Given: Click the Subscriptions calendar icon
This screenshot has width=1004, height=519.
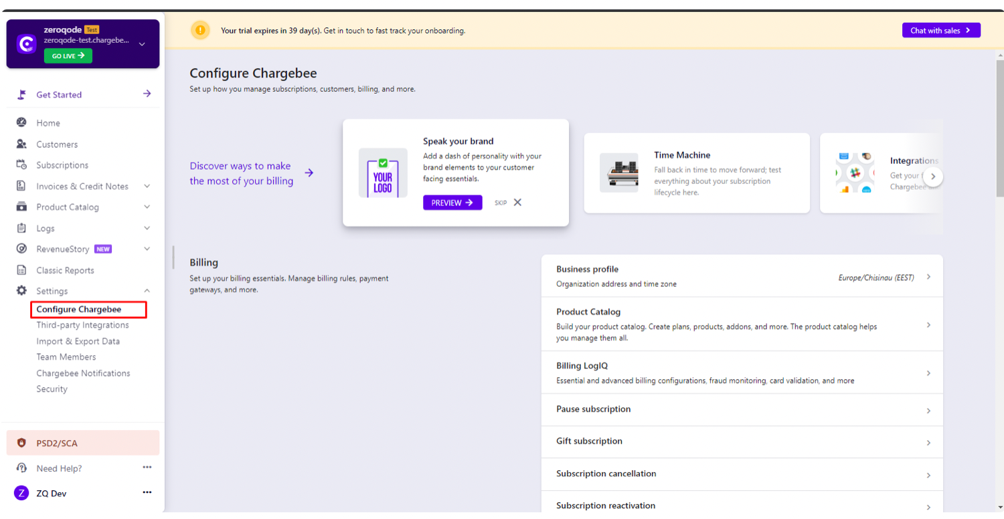Looking at the screenshot, I should 21,165.
